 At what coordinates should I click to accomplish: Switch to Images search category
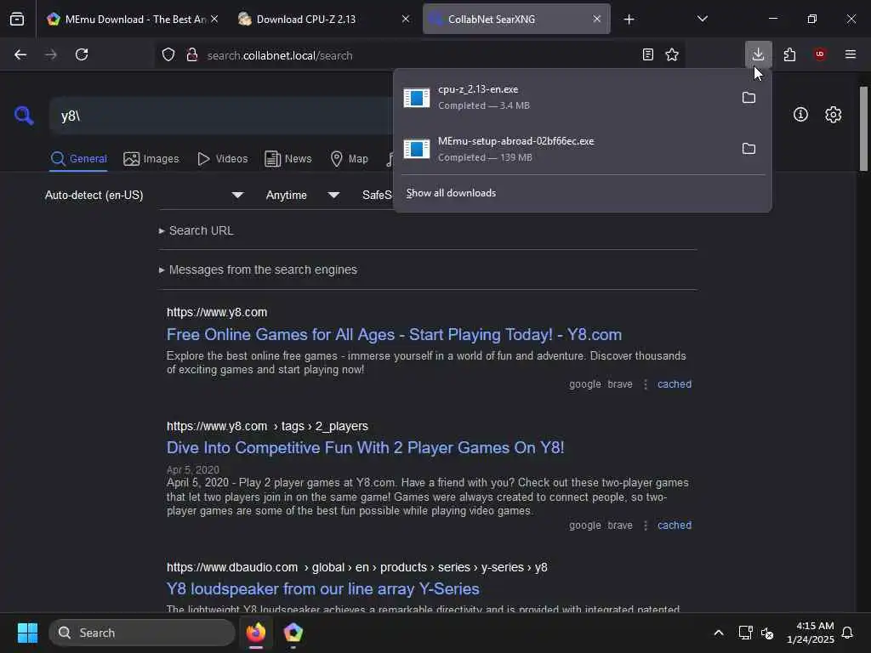151,159
